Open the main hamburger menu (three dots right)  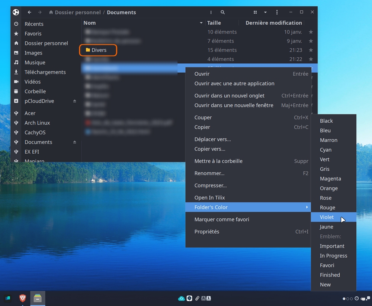(x=277, y=12)
